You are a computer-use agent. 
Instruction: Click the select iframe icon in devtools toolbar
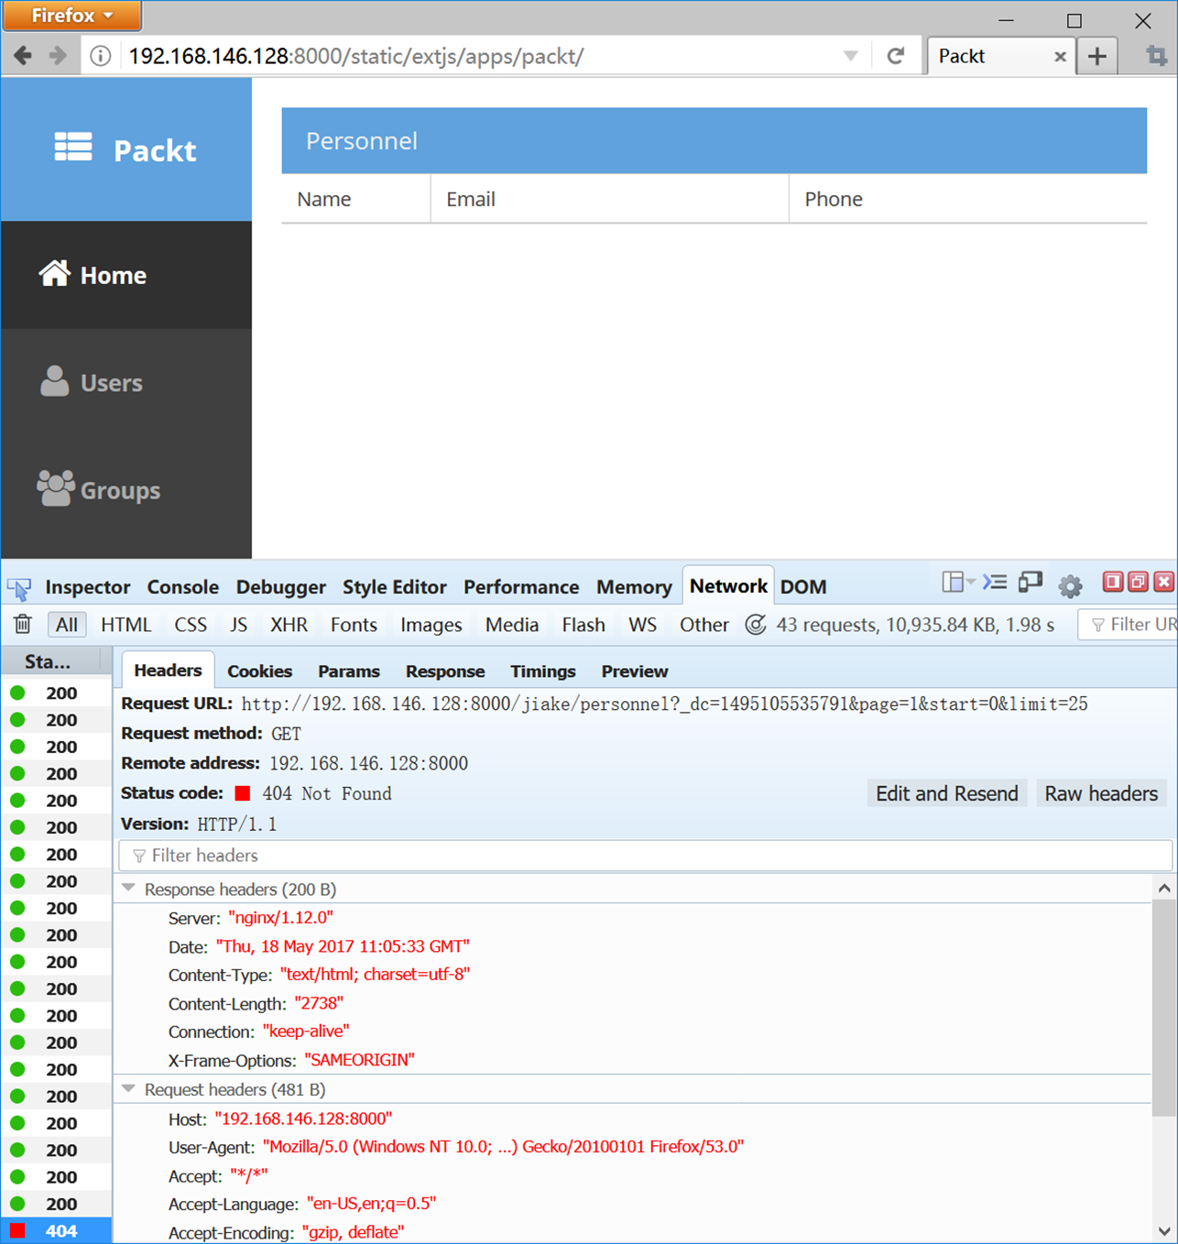click(x=953, y=583)
